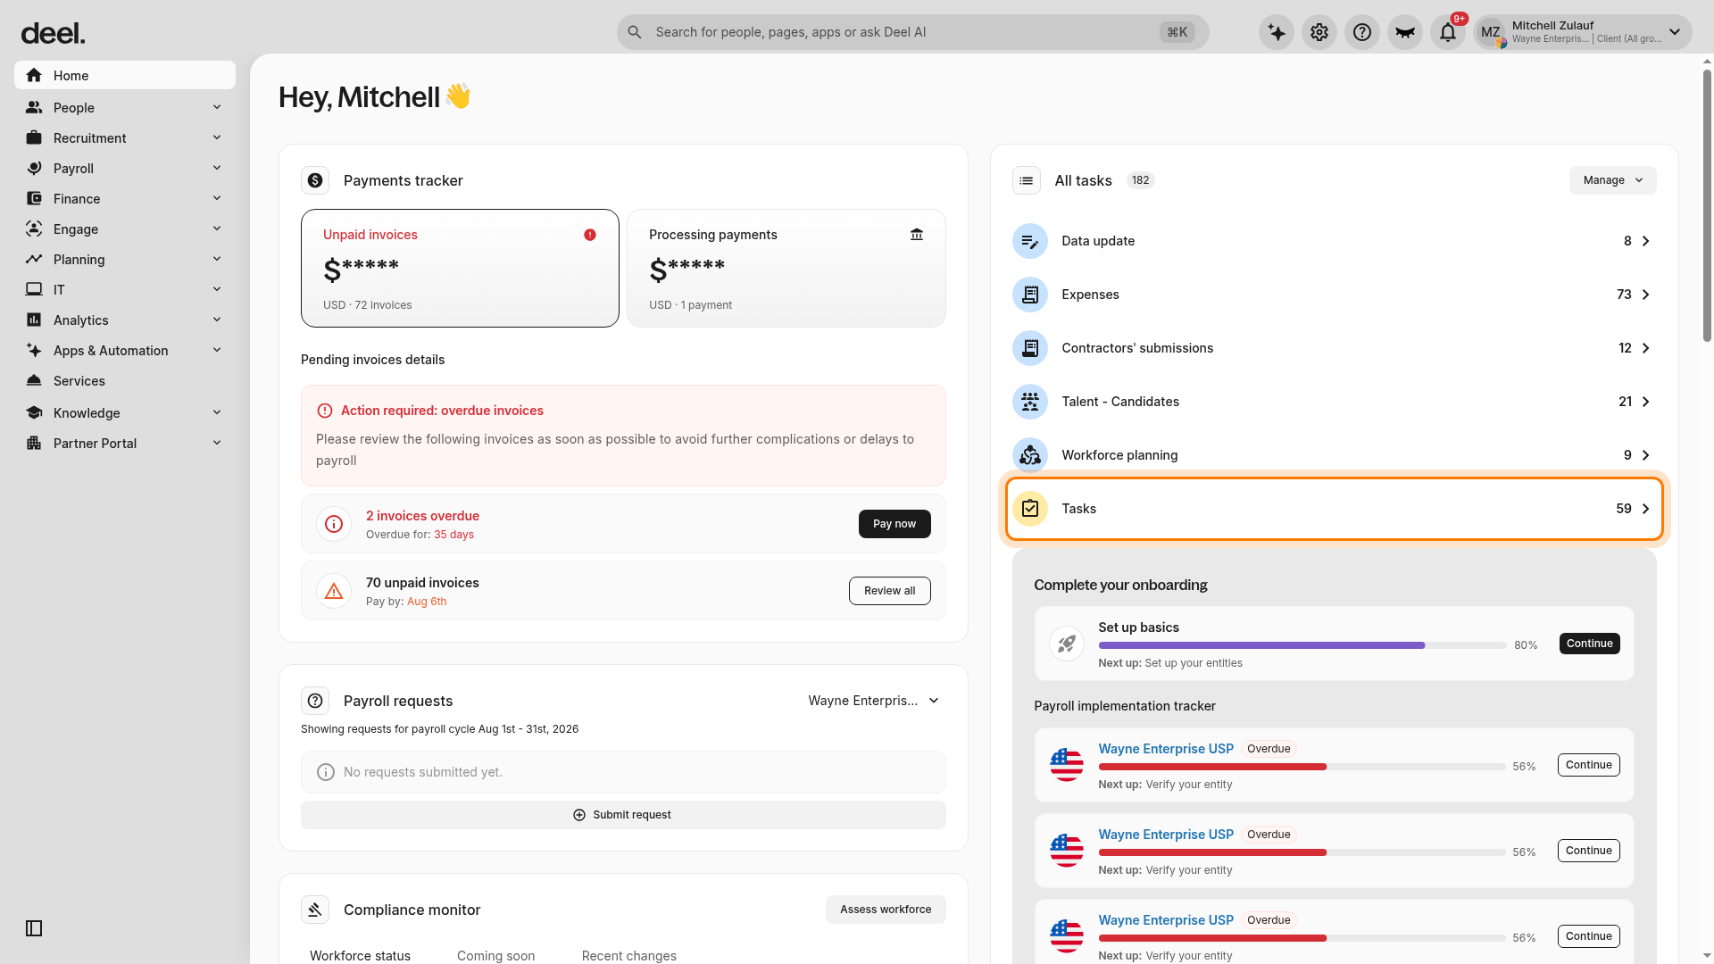The width and height of the screenshot is (1714, 964).
Task: Open Tasks row with 59 items
Action: click(1335, 509)
